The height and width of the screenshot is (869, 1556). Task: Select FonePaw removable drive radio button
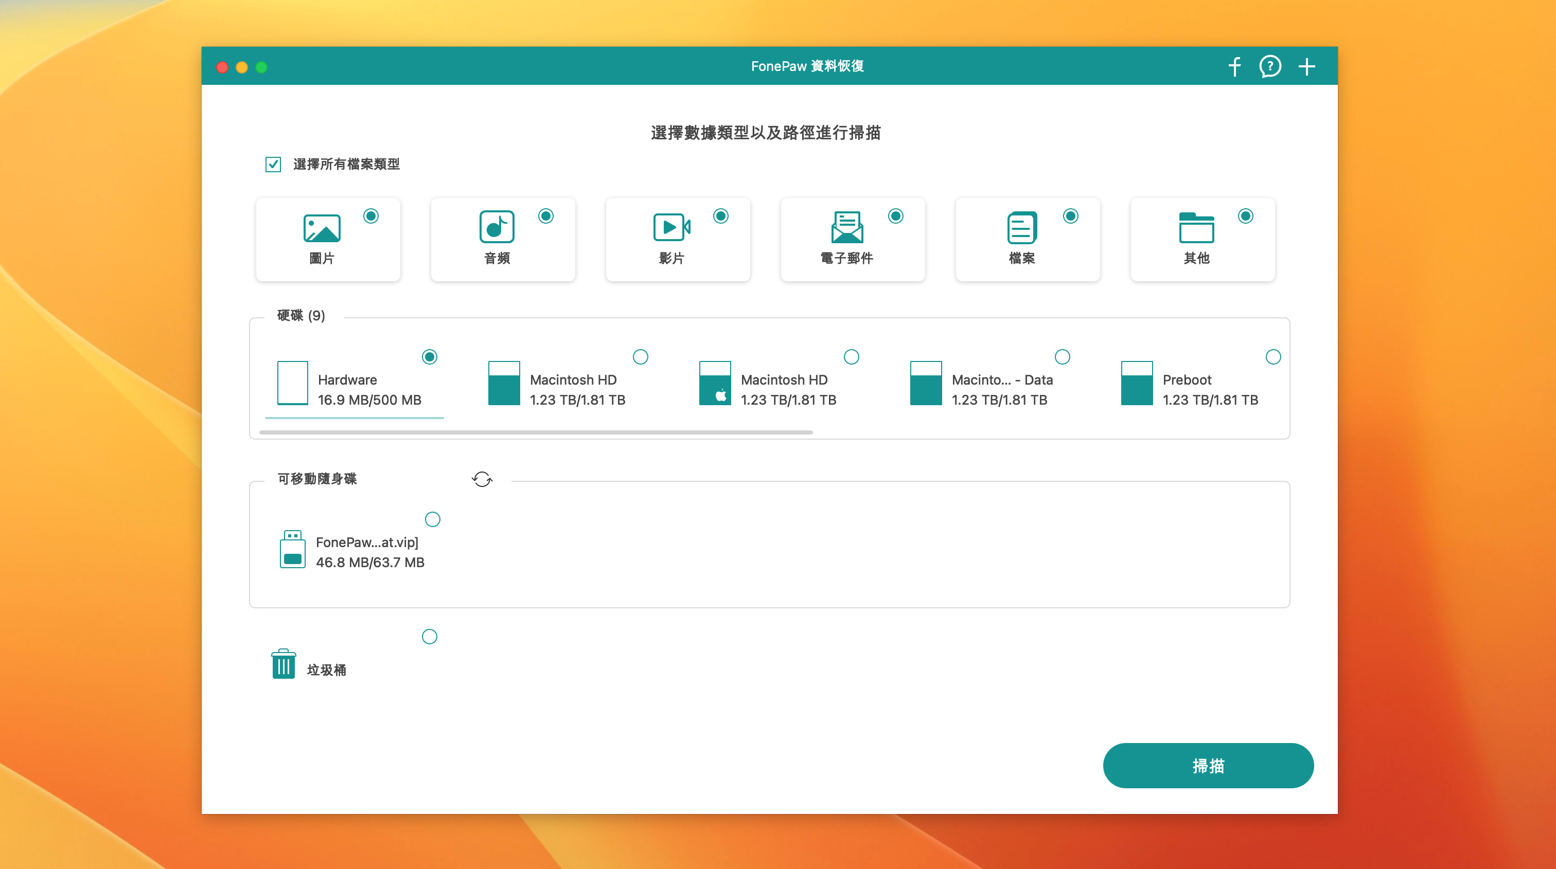click(433, 519)
